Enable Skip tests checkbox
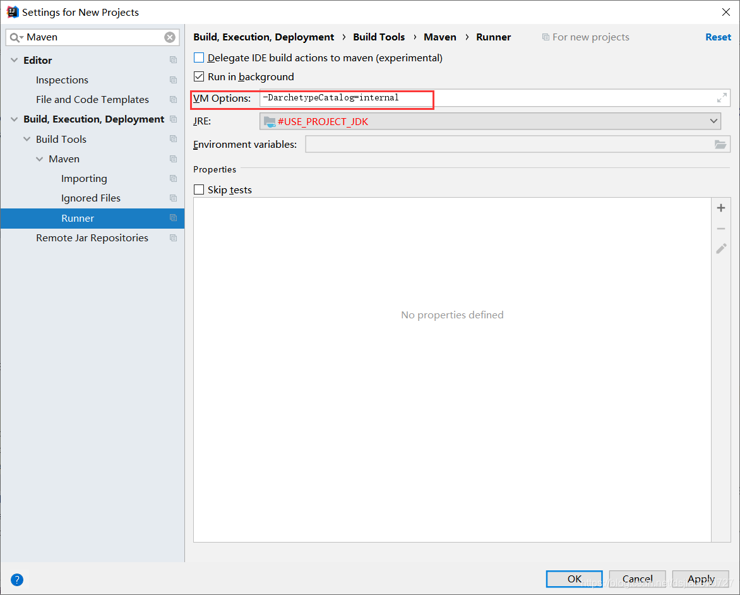The width and height of the screenshot is (740, 595). pos(199,189)
